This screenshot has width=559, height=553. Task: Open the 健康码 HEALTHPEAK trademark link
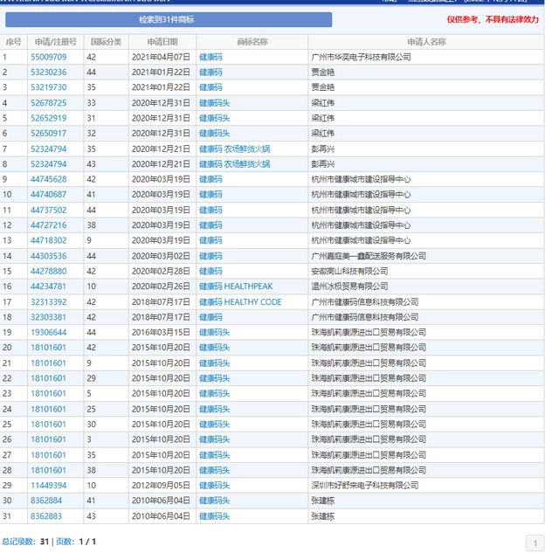(x=236, y=287)
